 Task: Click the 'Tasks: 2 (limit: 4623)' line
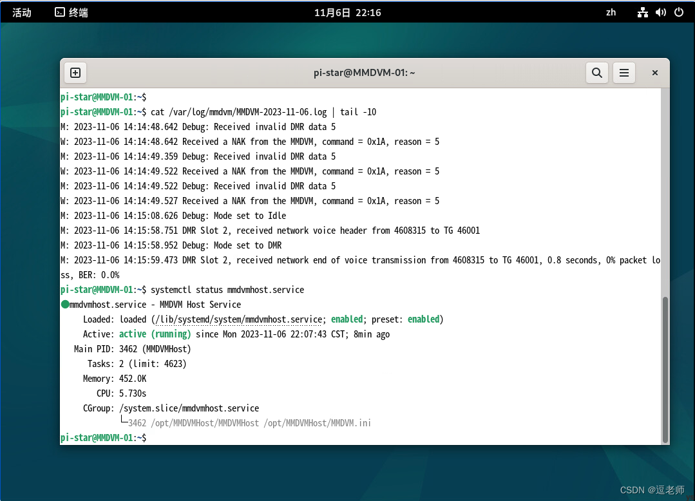(137, 364)
